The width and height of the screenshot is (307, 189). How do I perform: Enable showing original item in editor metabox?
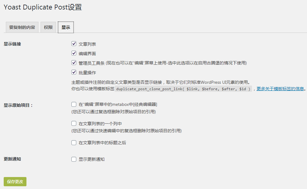pos(74,104)
